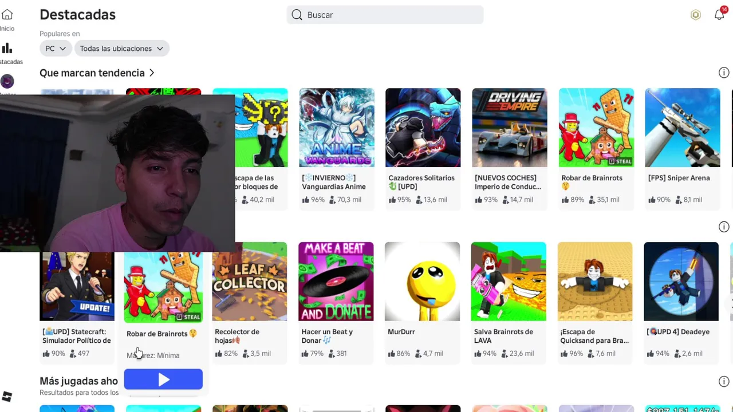Click the Roblox logo icon at bottom left
The image size is (733, 412).
point(7,397)
